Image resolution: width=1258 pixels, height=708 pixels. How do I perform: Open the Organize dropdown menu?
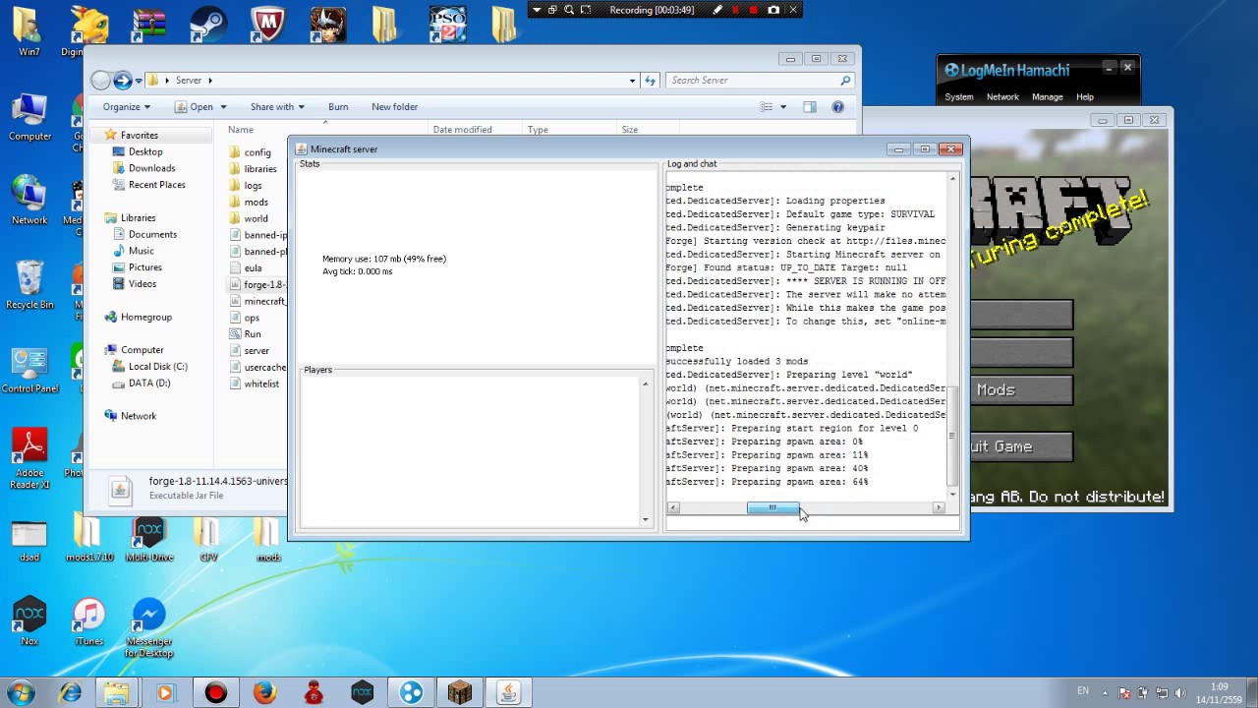coord(127,107)
